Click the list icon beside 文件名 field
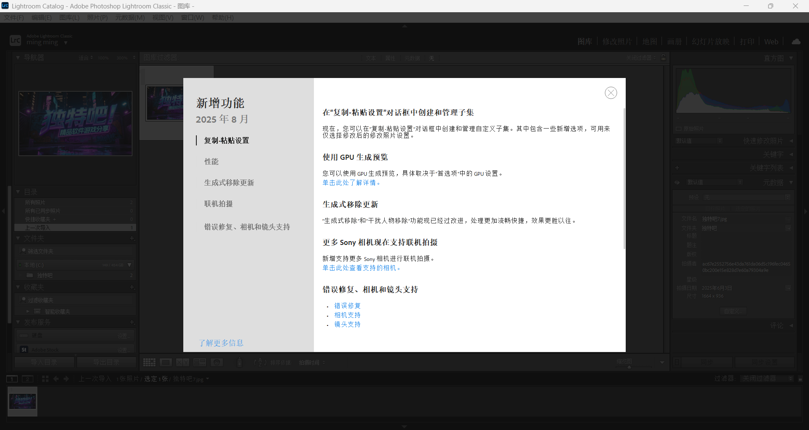The height and width of the screenshot is (430, 809). 788,219
